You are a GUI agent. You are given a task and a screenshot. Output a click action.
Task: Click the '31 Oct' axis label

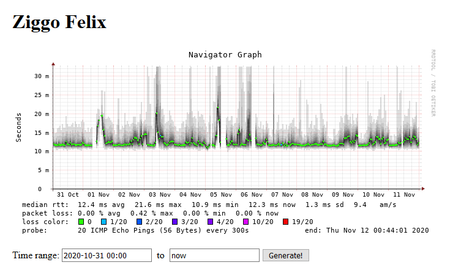pos(68,194)
